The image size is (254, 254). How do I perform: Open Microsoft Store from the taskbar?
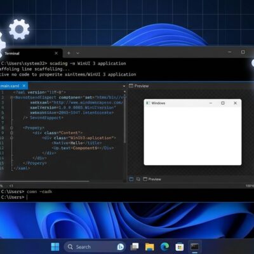[180, 247]
